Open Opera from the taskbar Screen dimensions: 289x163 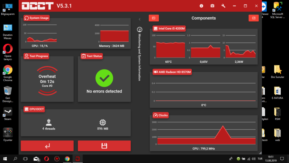tap(47, 159)
